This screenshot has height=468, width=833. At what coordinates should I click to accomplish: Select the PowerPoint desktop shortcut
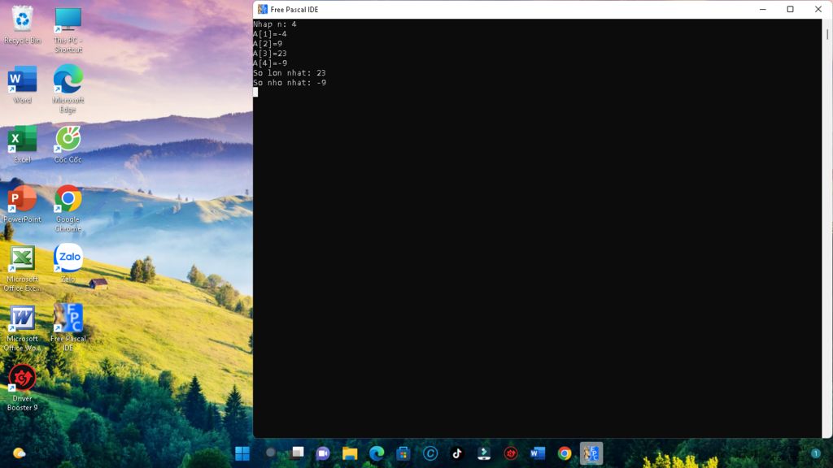click(x=22, y=204)
